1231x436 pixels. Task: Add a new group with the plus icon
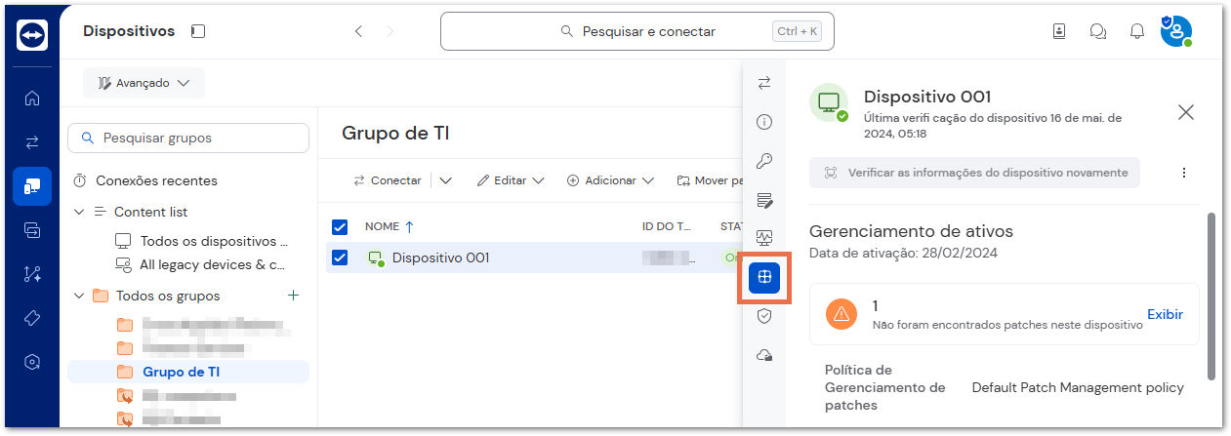coord(293,296)
